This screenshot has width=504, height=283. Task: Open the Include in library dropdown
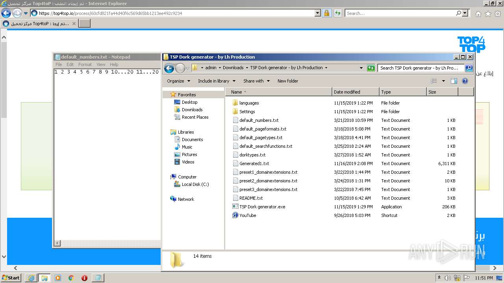tap(217, 81)
